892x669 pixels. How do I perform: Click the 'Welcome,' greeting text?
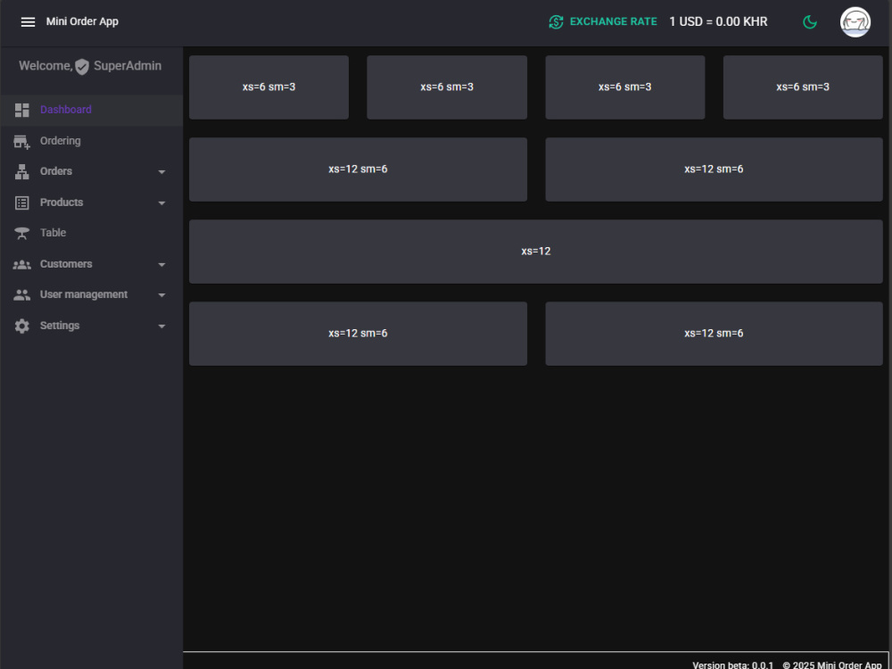tap(45, 66)
